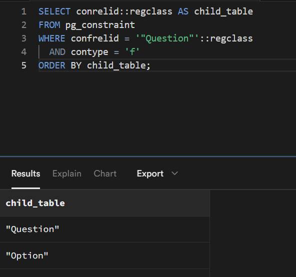This screenshot has width=296, height=277.
Task: Click line number 1 in the gutter
Action: click(24, 11)
